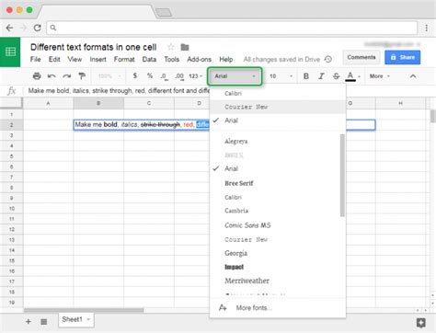Choose Courier New in the full font list
Viewport: 436px width, 333px height.
tap(275, 239)
